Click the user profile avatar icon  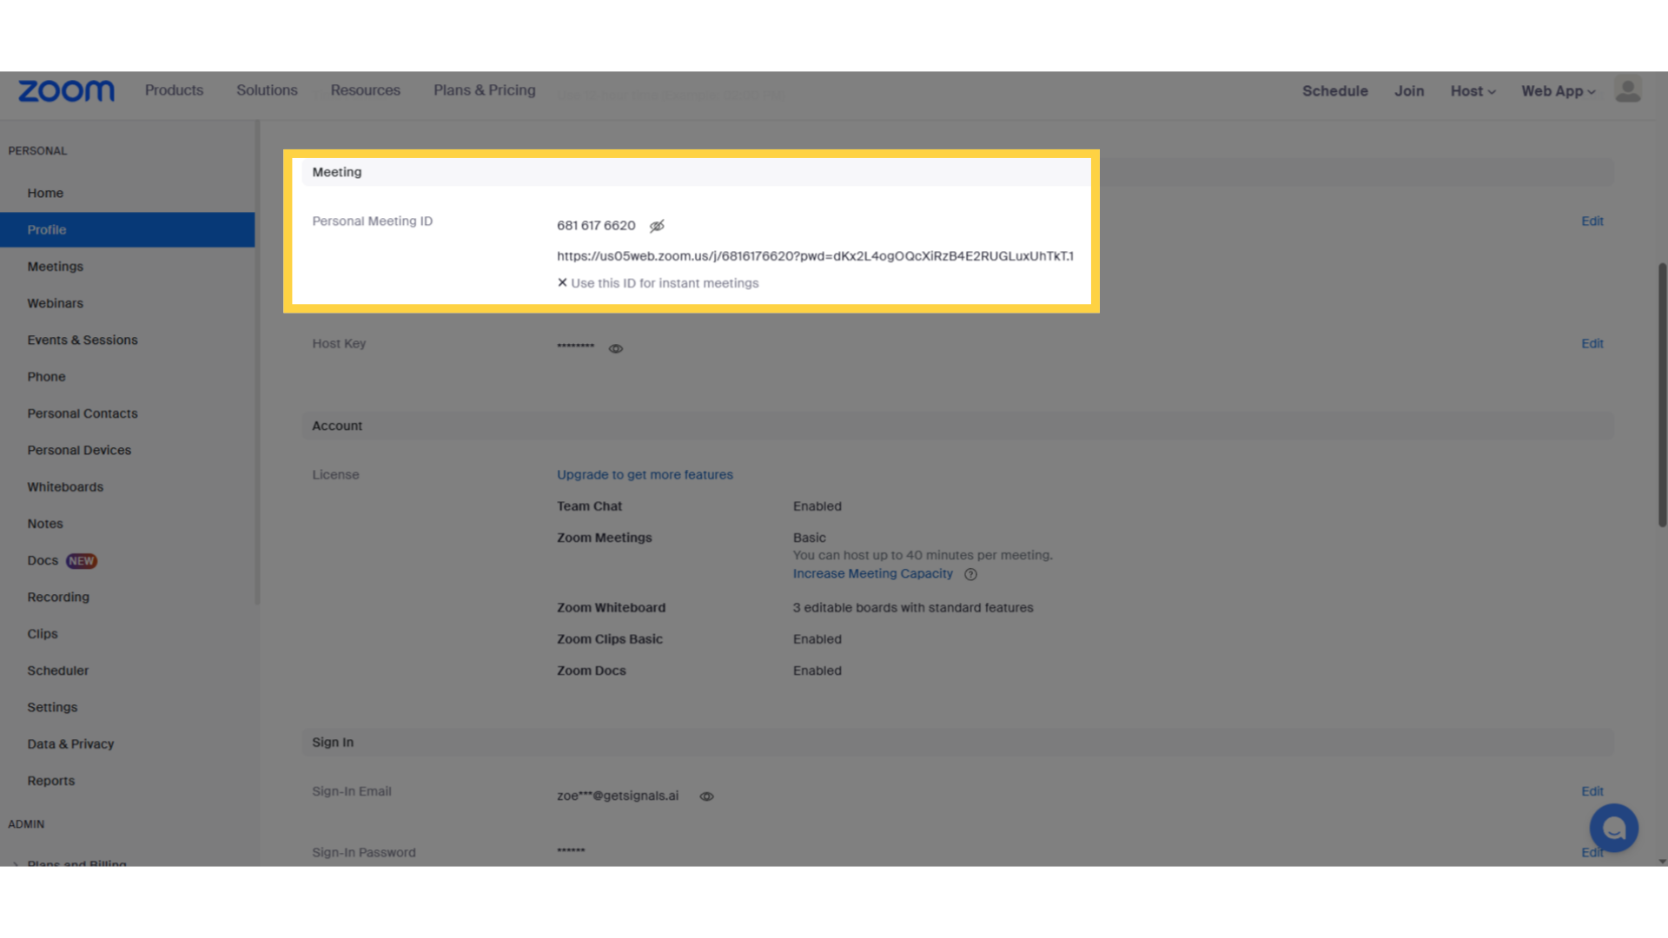1628,89
